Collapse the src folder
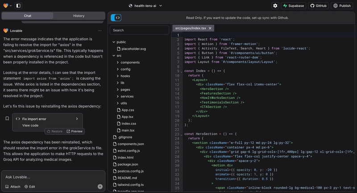 [117, 56]
